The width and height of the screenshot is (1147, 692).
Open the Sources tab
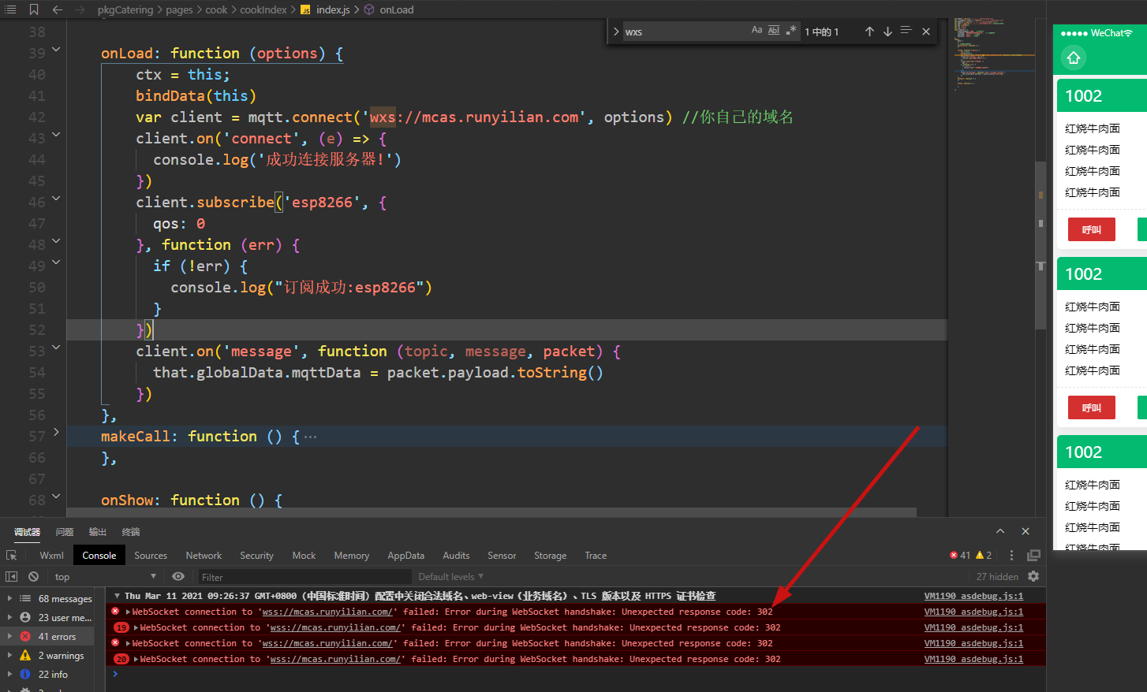tap(151, 556)
